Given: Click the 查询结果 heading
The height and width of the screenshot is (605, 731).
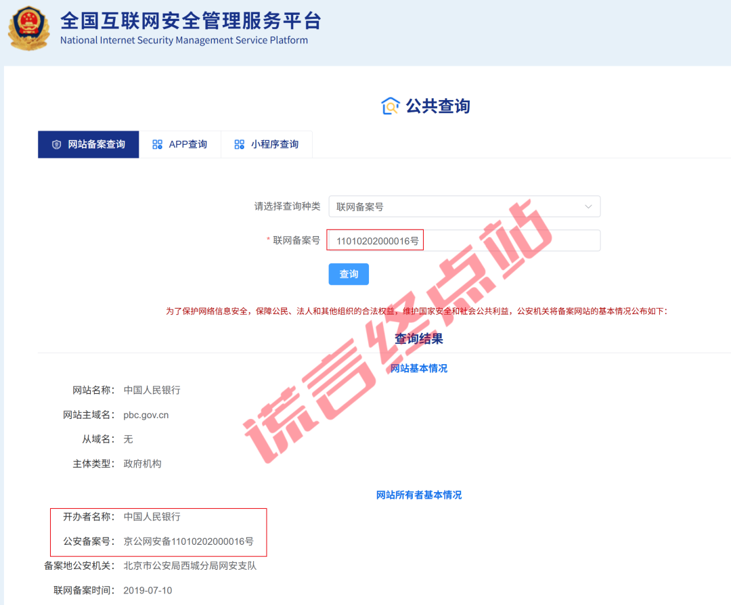Looking at the screenshot, I should (419, 339).
